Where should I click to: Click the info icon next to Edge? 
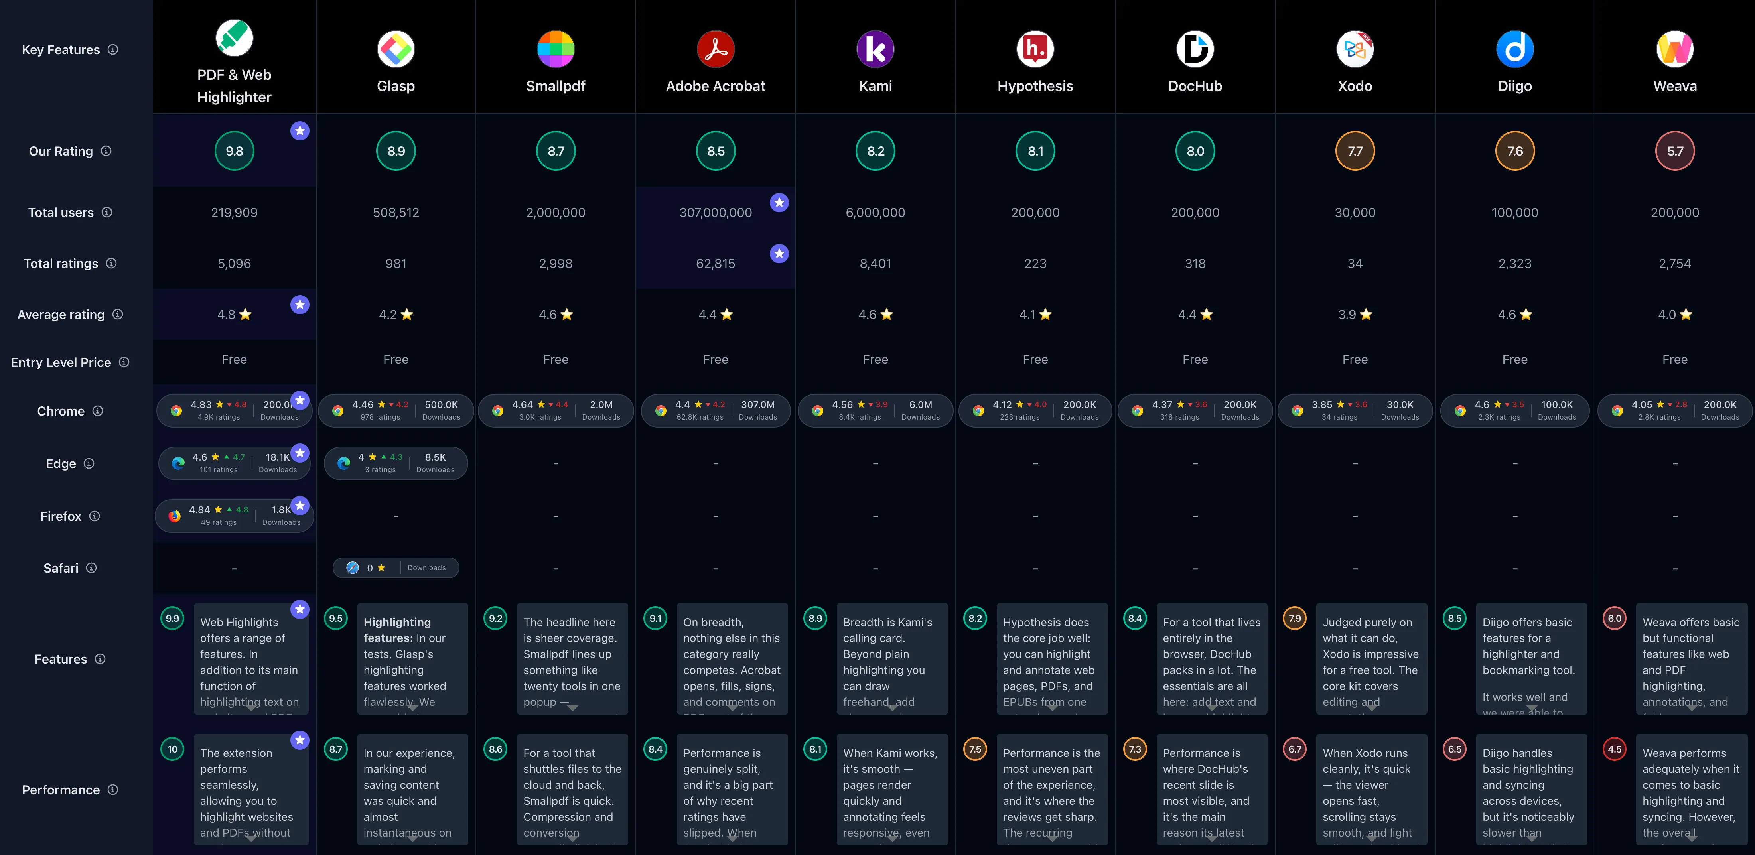click(x=89, y=463)
